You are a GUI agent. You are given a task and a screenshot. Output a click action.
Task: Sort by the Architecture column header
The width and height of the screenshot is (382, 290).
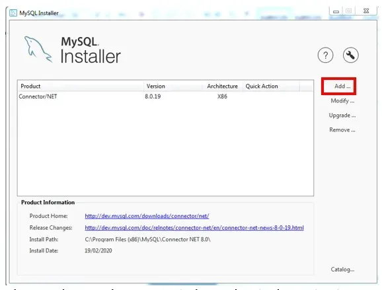[222, 86]
